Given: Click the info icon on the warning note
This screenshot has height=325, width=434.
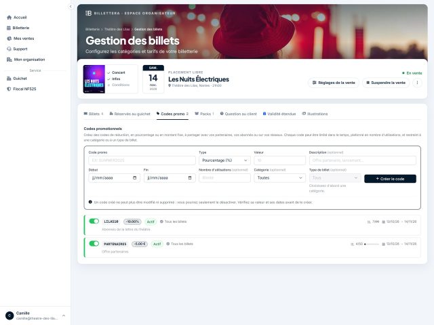Looking at the screenshot, I should (x=90, y=202).
